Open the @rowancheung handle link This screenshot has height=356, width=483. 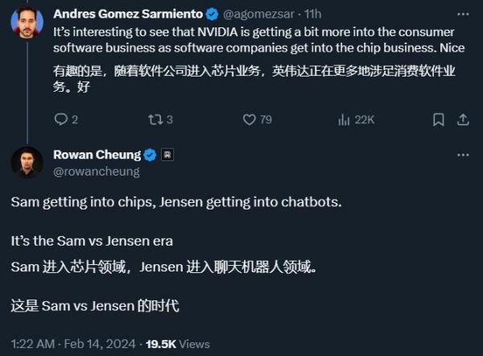pos(96,171)
